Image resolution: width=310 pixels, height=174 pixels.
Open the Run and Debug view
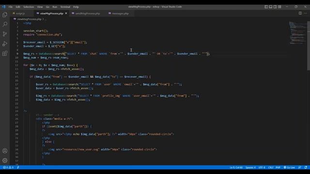5,43
